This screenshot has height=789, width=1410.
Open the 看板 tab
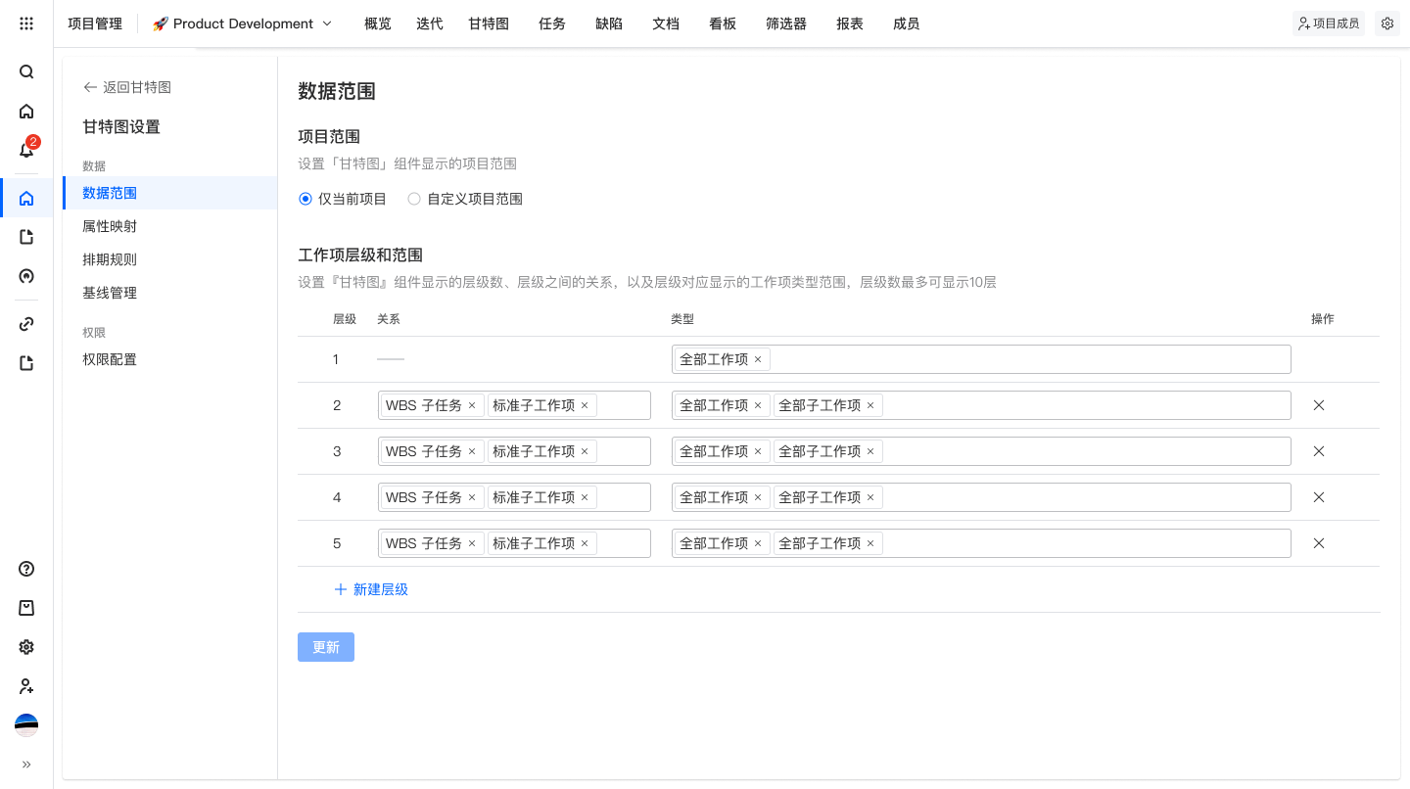point(723,23)
